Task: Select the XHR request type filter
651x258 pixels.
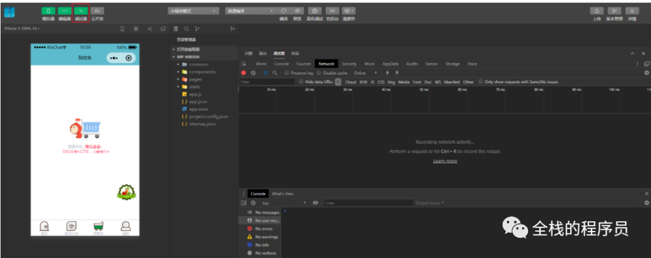Action: pyautogui.click(x=363, y=82)
